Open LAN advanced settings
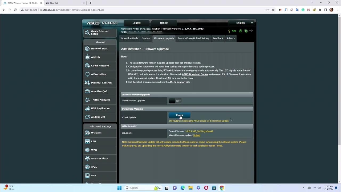This screenshot has width=341, height=192. (100, 141)
